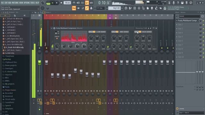Open the EDIT menu

[6, 3]
